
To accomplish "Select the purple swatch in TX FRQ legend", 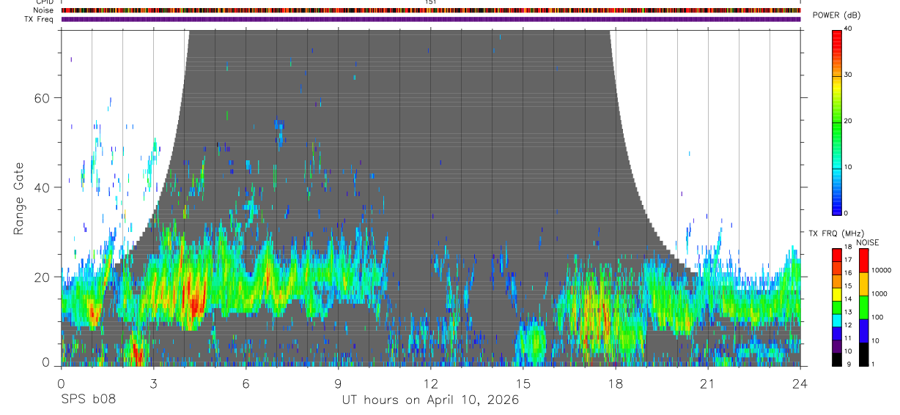I will click(836, 345).
